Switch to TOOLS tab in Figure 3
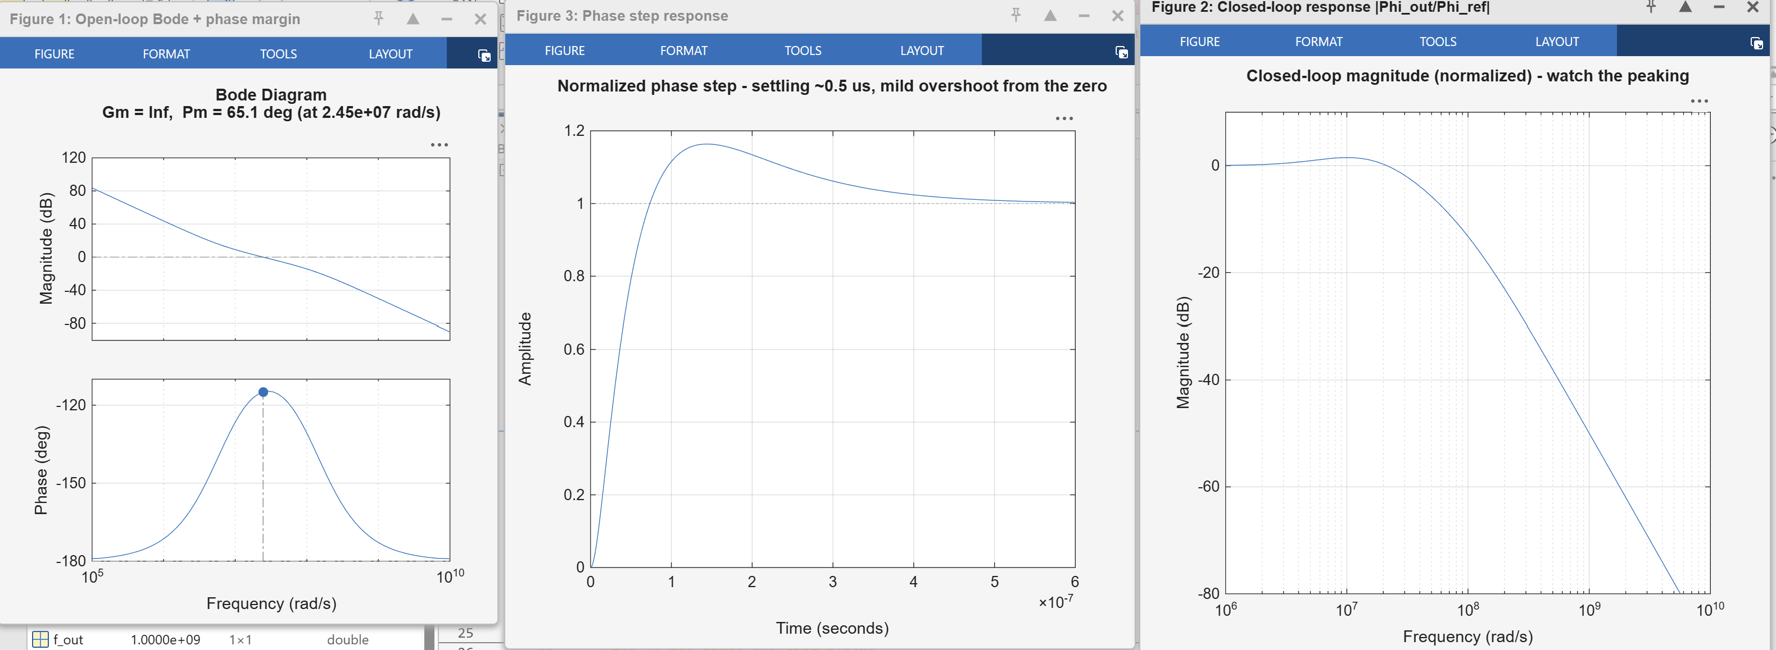1776x650 pixels. [x=803, y=51]
